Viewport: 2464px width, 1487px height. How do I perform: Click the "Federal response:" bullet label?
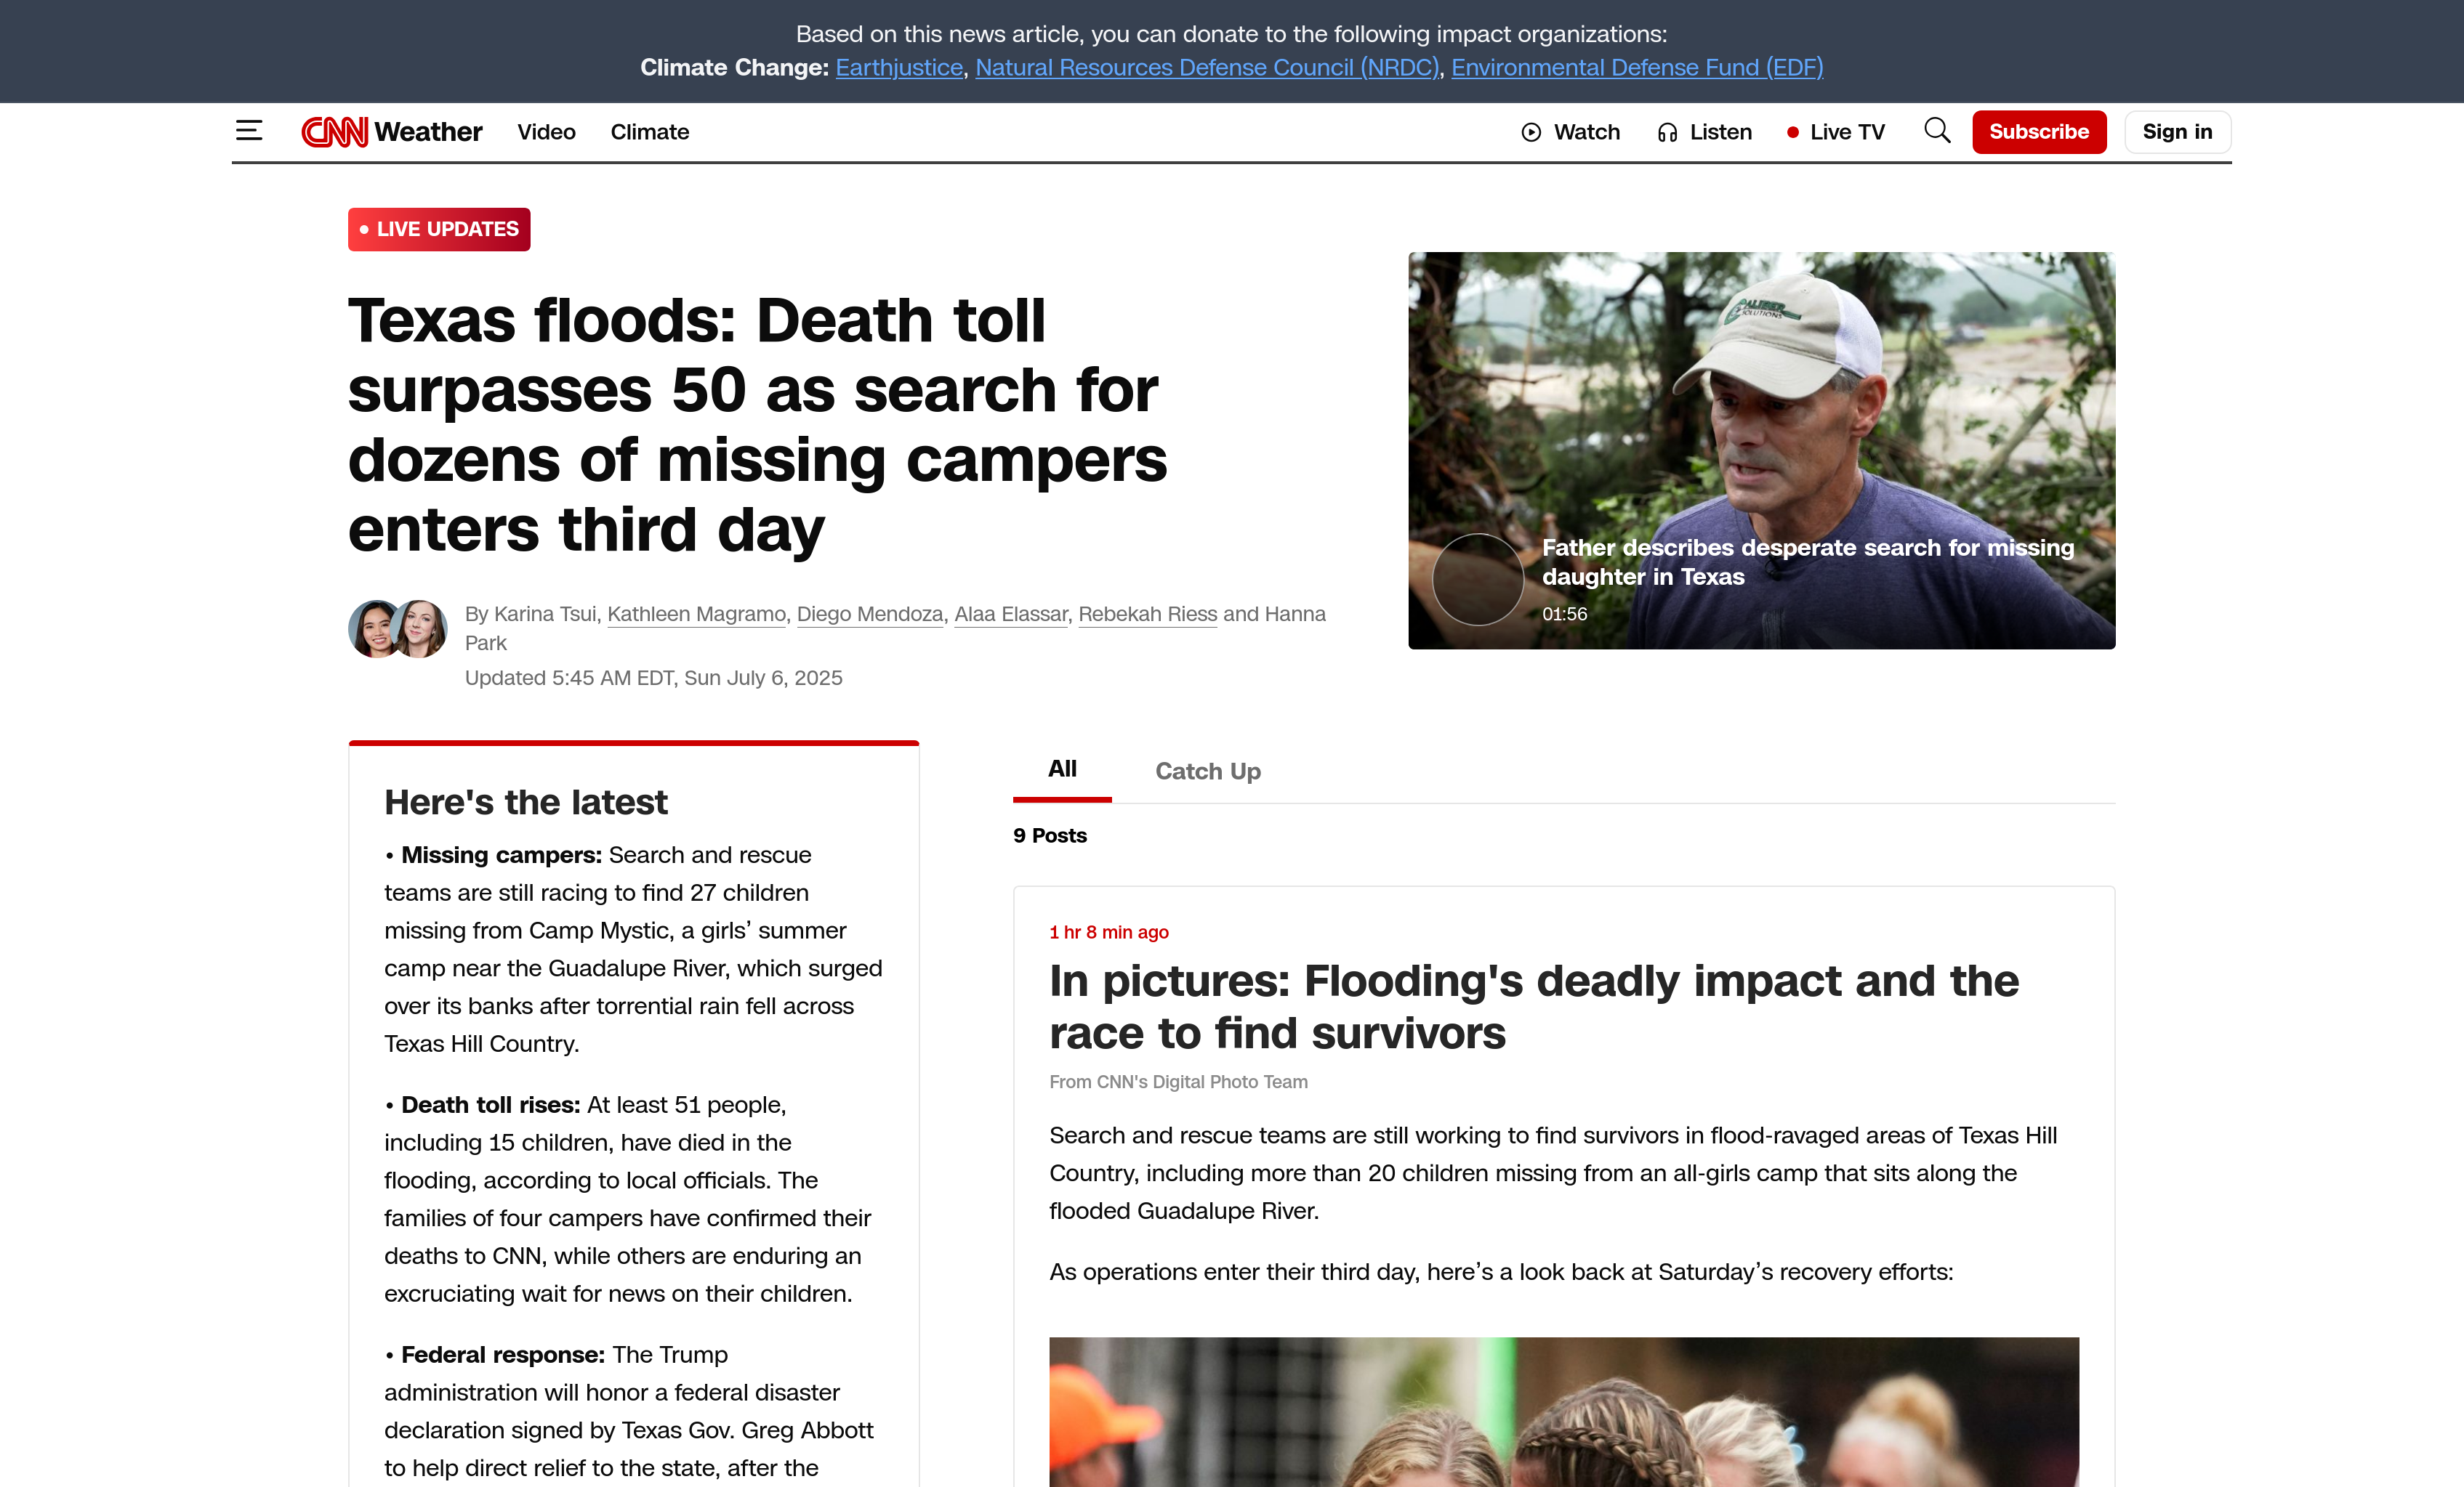coord(503,1355)
